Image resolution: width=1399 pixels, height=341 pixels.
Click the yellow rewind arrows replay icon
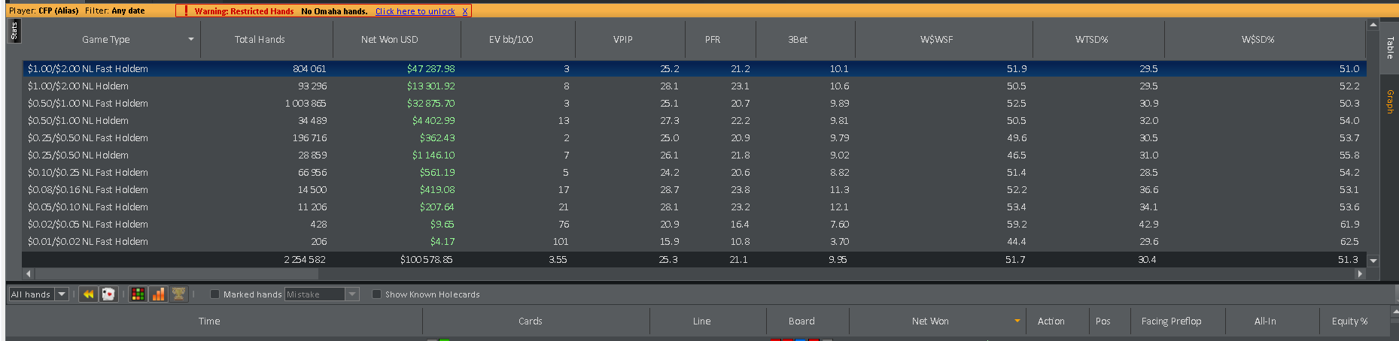(88, 294)
